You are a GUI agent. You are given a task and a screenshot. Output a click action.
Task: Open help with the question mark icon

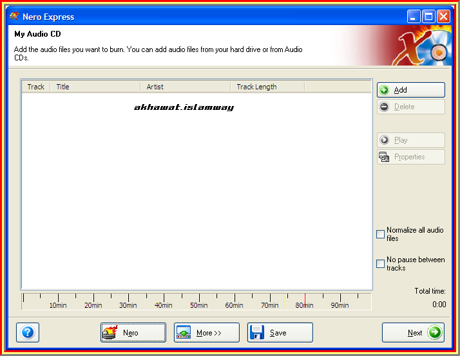tap(28, 332)
